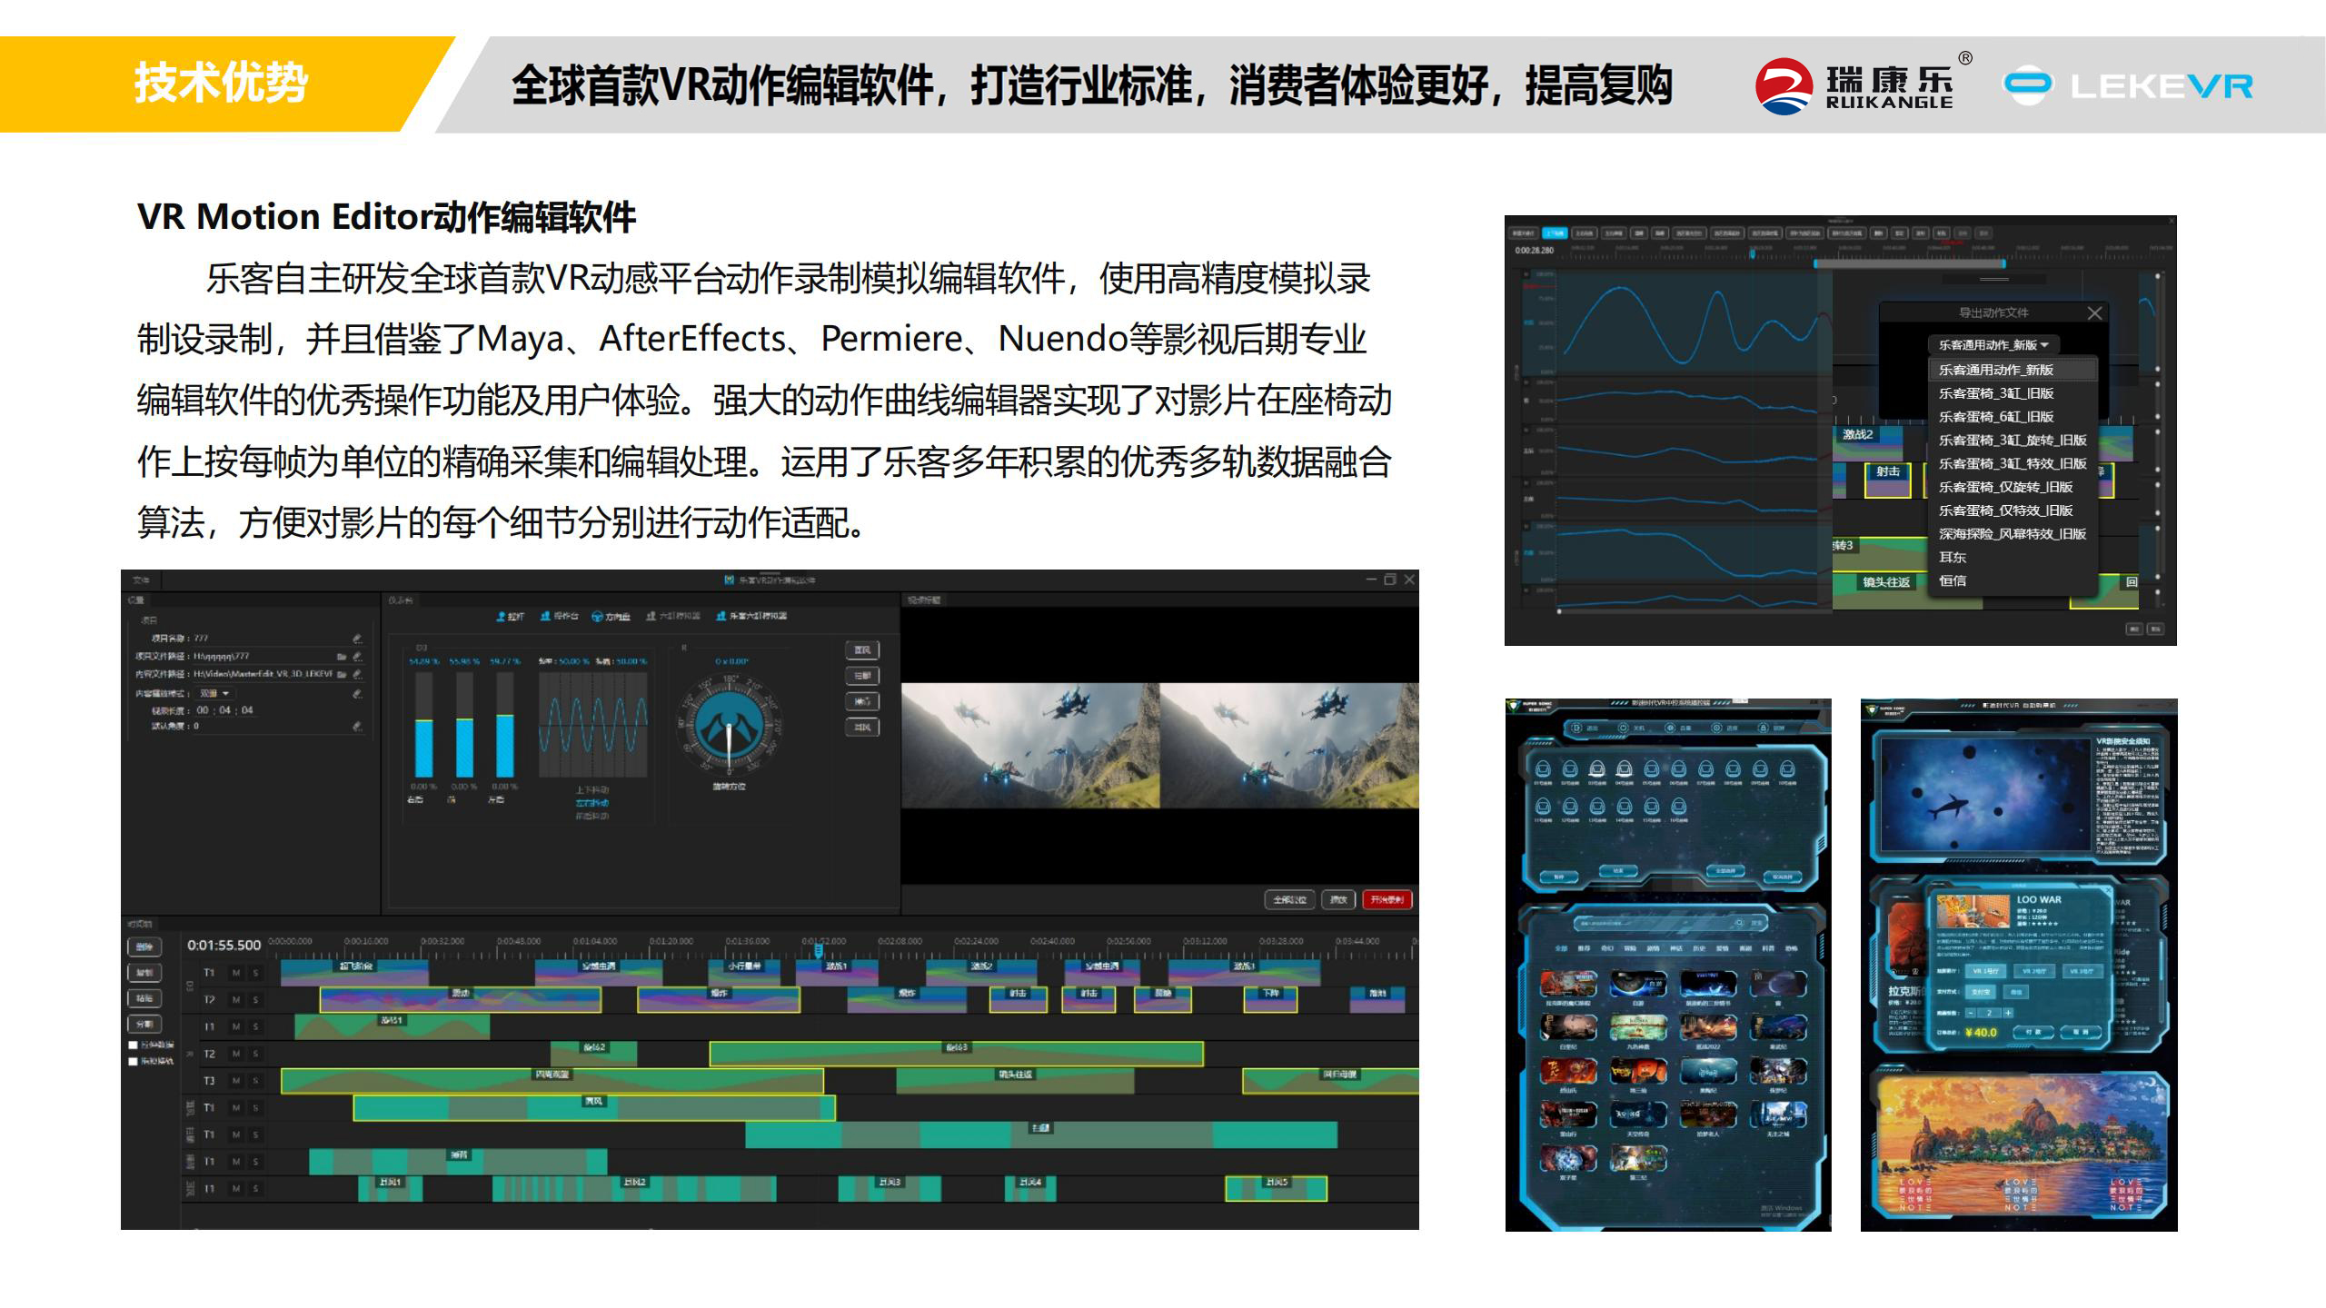The width and height of the screenshot is (2326, 1308).
Task: Tick the upper checkbox under 分割 button
Action: 134,1045
